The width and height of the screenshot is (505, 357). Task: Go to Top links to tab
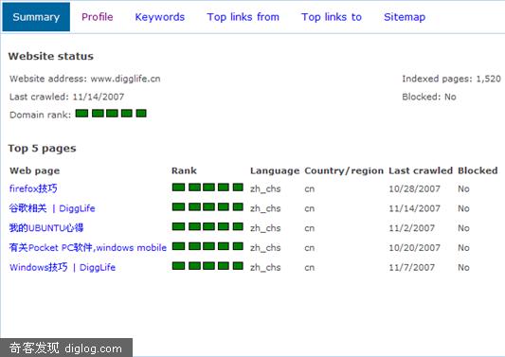332,17
